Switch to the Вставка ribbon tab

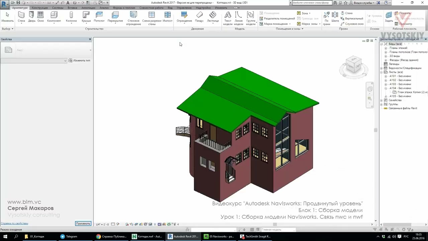pyautogui.click(x=72, y=8)
